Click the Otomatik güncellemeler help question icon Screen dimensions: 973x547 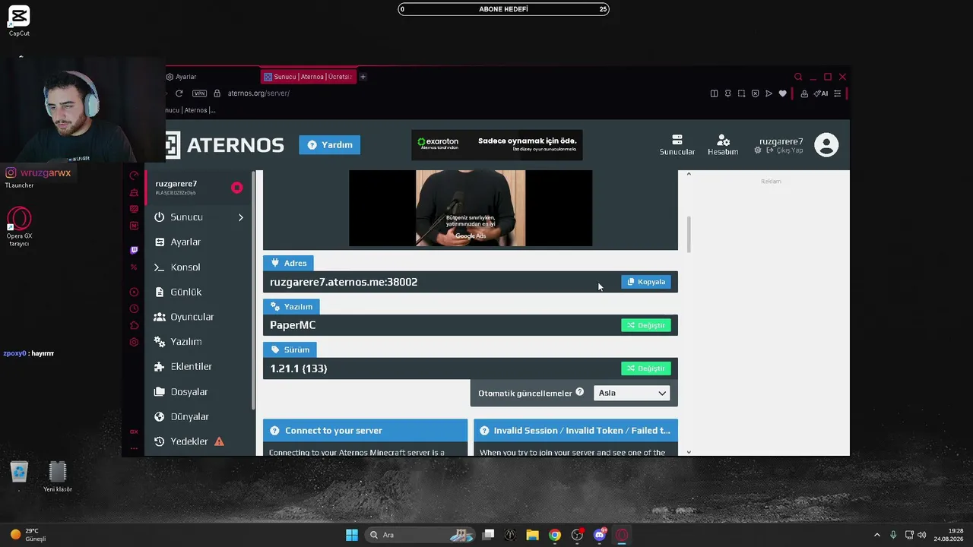tap(580, 392)
